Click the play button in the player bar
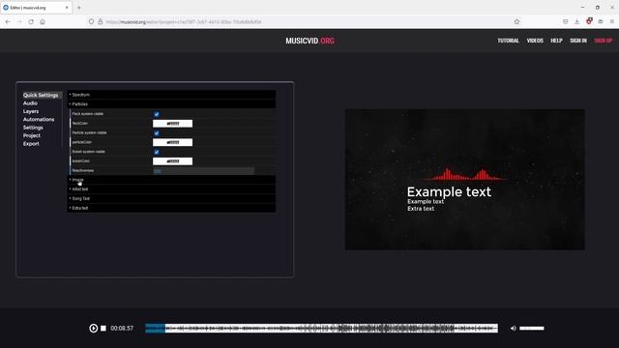Viewport: 619px width, 348px height. click(93, 329)
